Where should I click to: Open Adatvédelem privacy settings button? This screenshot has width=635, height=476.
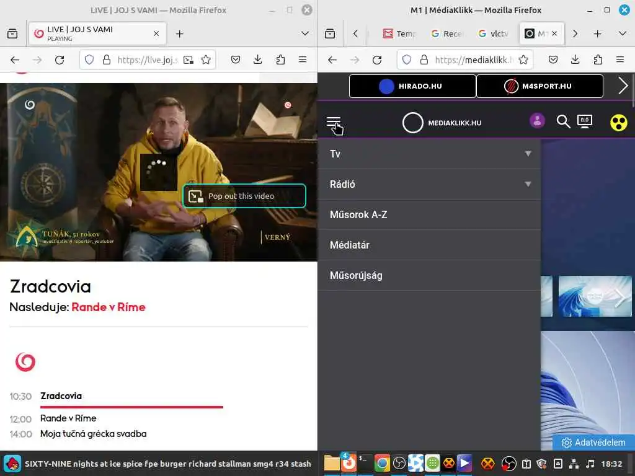click(593, 443)
